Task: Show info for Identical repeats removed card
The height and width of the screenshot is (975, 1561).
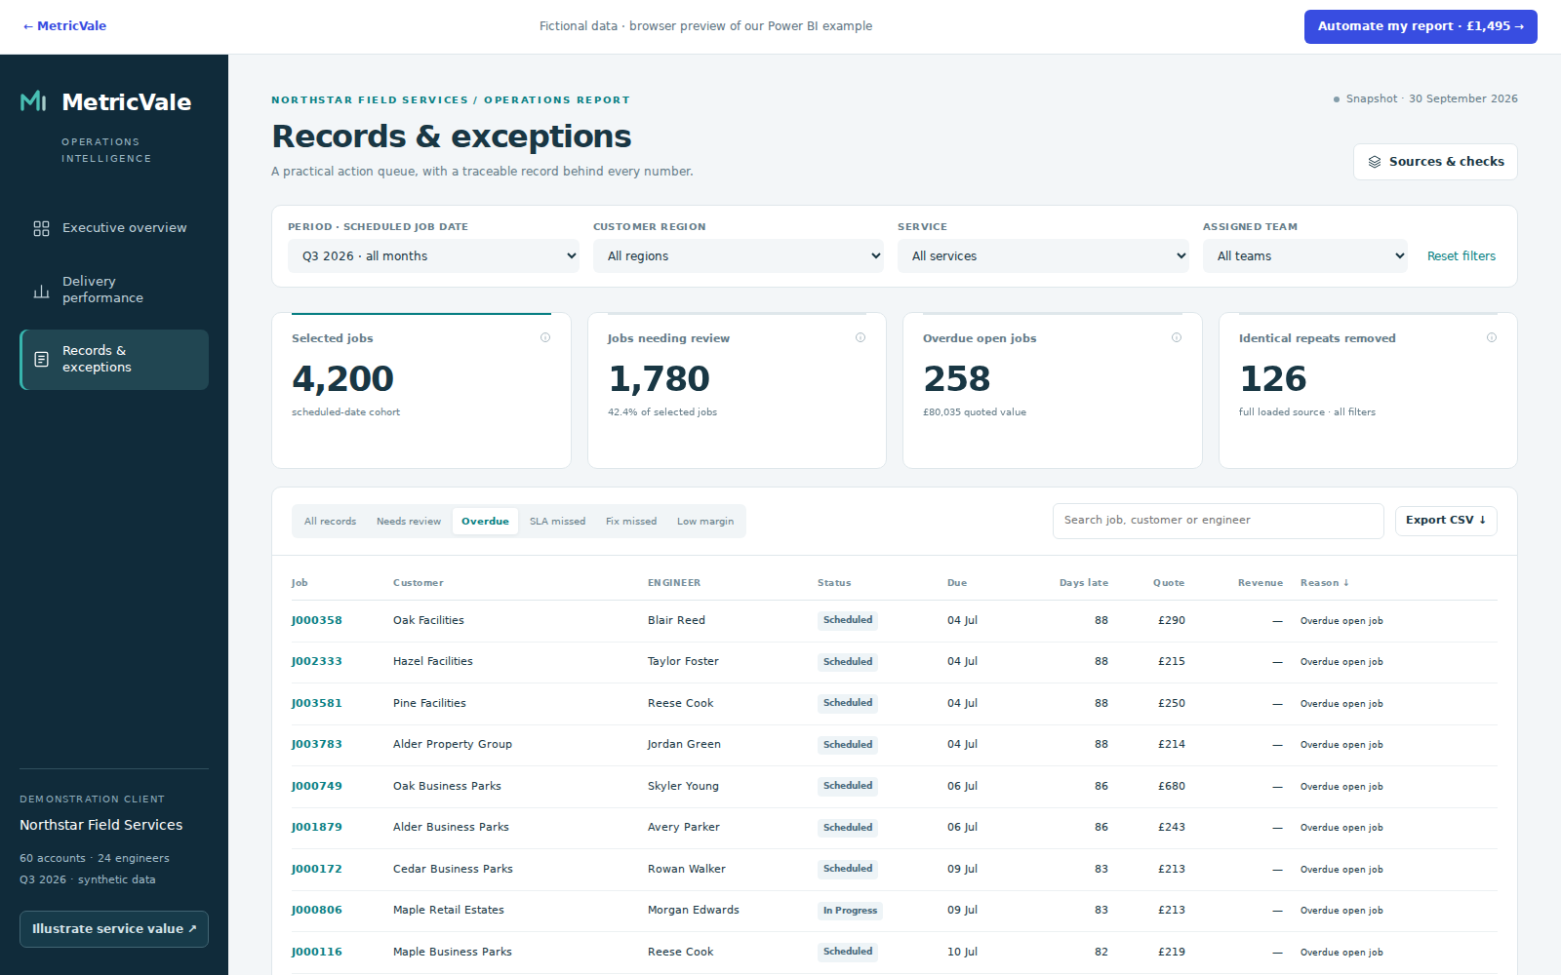Action: pyautogui.click(x=1492, y=337)
